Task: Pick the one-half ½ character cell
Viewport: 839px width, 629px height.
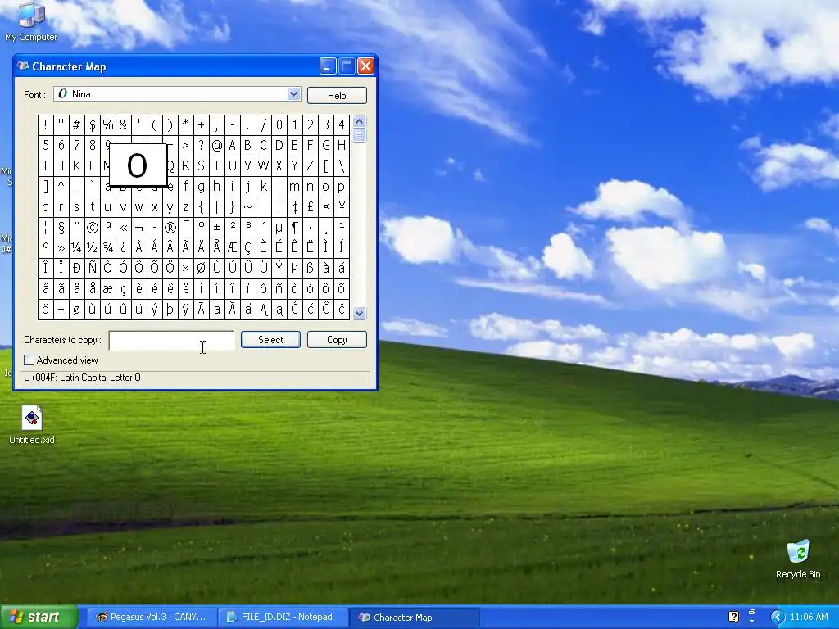Action: pos(92,248)
